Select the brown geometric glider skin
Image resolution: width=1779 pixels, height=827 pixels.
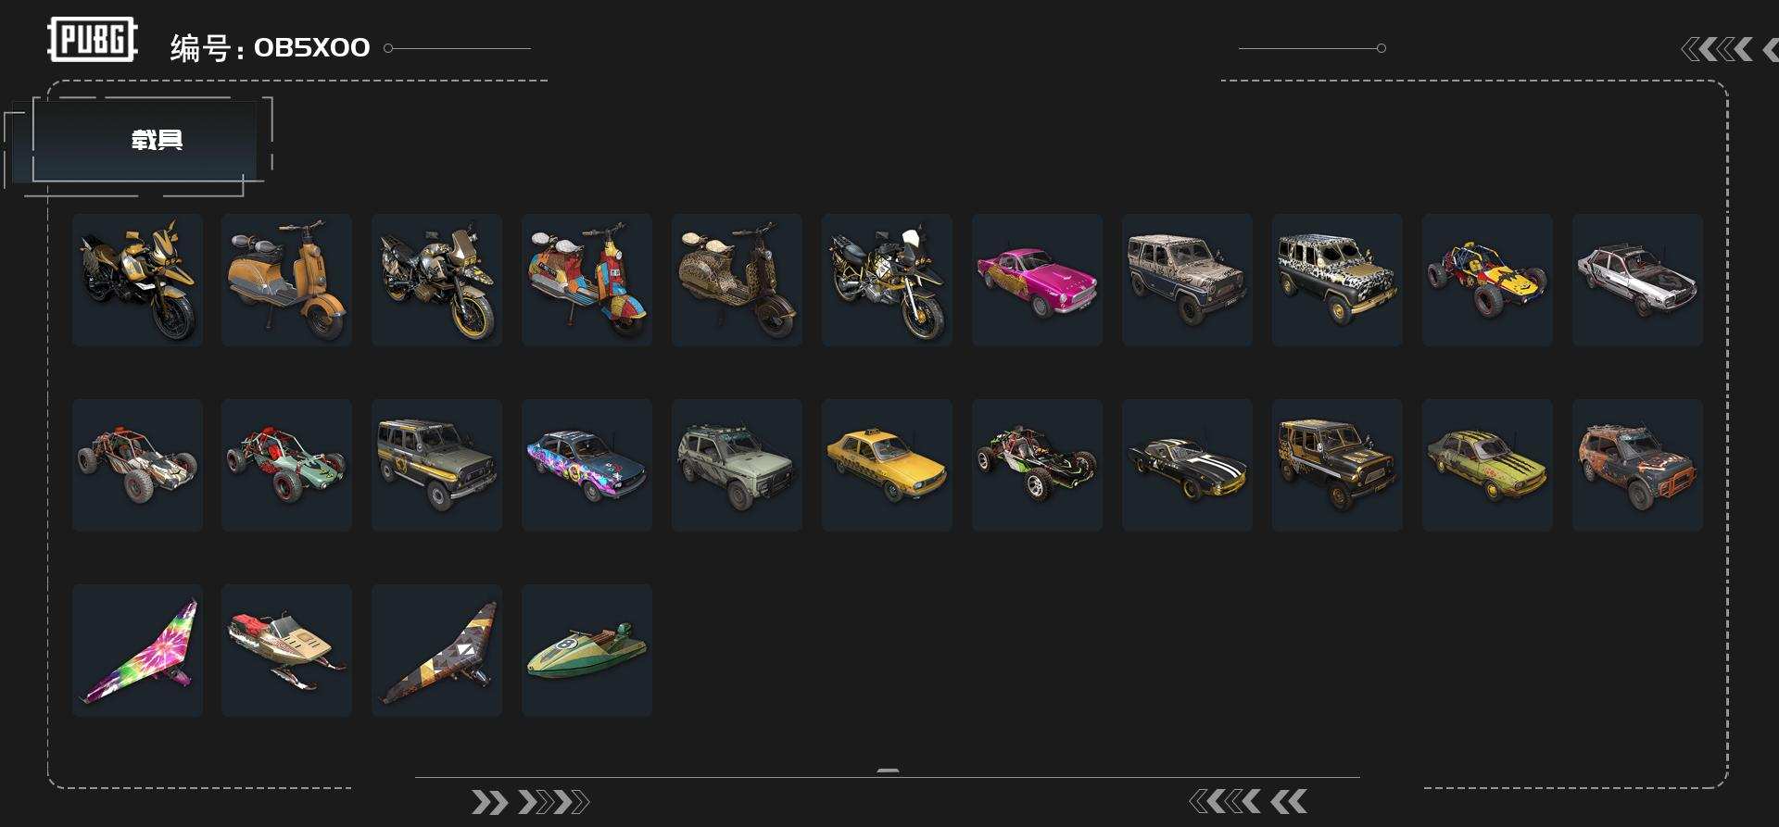pos(436,650)
